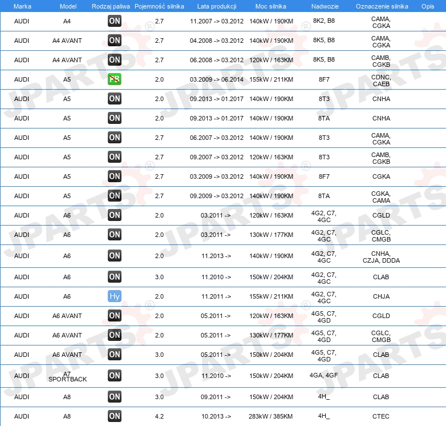Click the 11.2007 -> 03.2012 date cell
The width and height of the screenshot is (446, 426).
pyautogui.click(x=217, y=21)
